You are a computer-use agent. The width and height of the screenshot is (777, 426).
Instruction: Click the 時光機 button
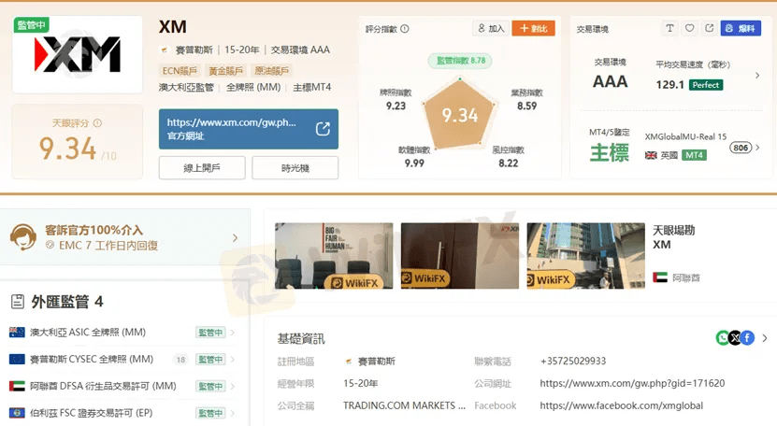point(295,168)
